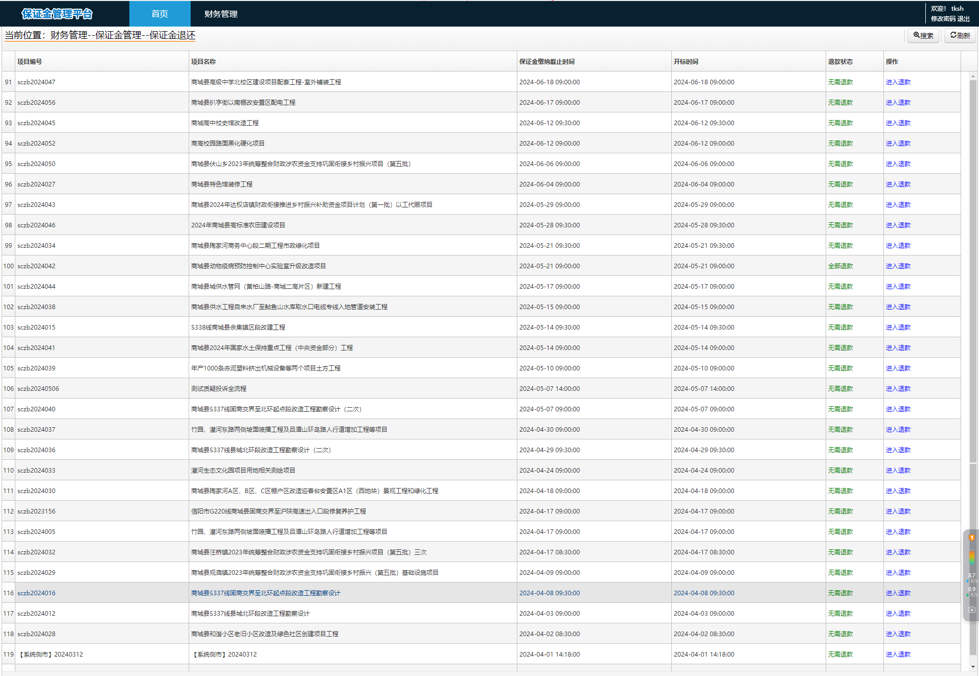This screenshot has width=979, height=676.
Task: Click the 刷新 refresh button
Action: pos(960,36)
